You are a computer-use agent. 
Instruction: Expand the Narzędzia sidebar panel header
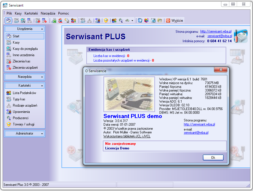point(25,77)
